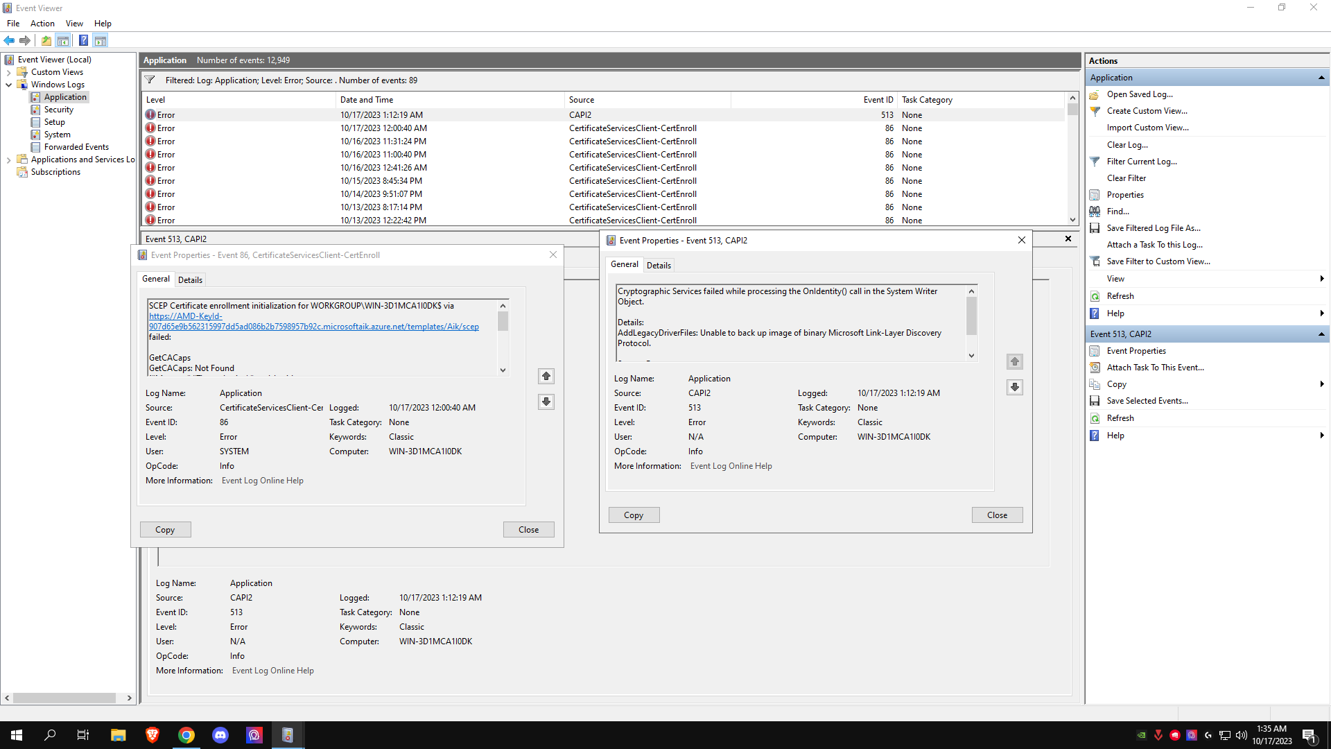The height and width of the screenshot is (749, 1331).
Task: Click the Find binoculars icon
Action: [1095, 212]
